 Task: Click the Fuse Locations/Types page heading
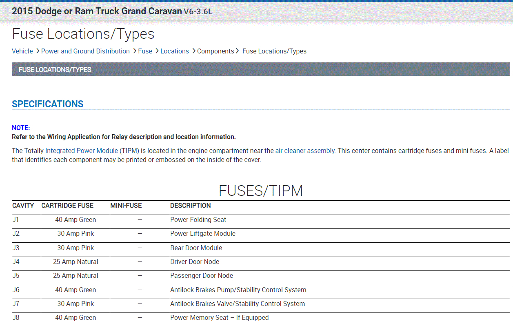[x=83, y=33]
